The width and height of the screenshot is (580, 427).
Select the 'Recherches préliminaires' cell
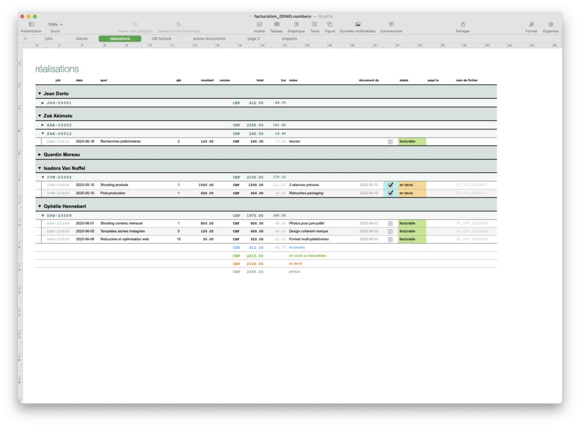click(x=121, y=142)
